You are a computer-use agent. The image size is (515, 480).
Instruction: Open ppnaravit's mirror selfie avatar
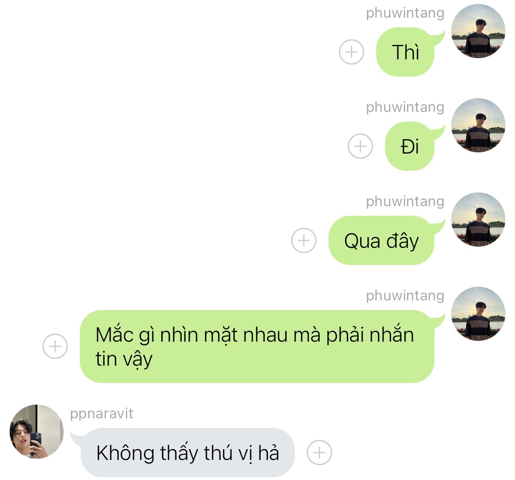36,431
